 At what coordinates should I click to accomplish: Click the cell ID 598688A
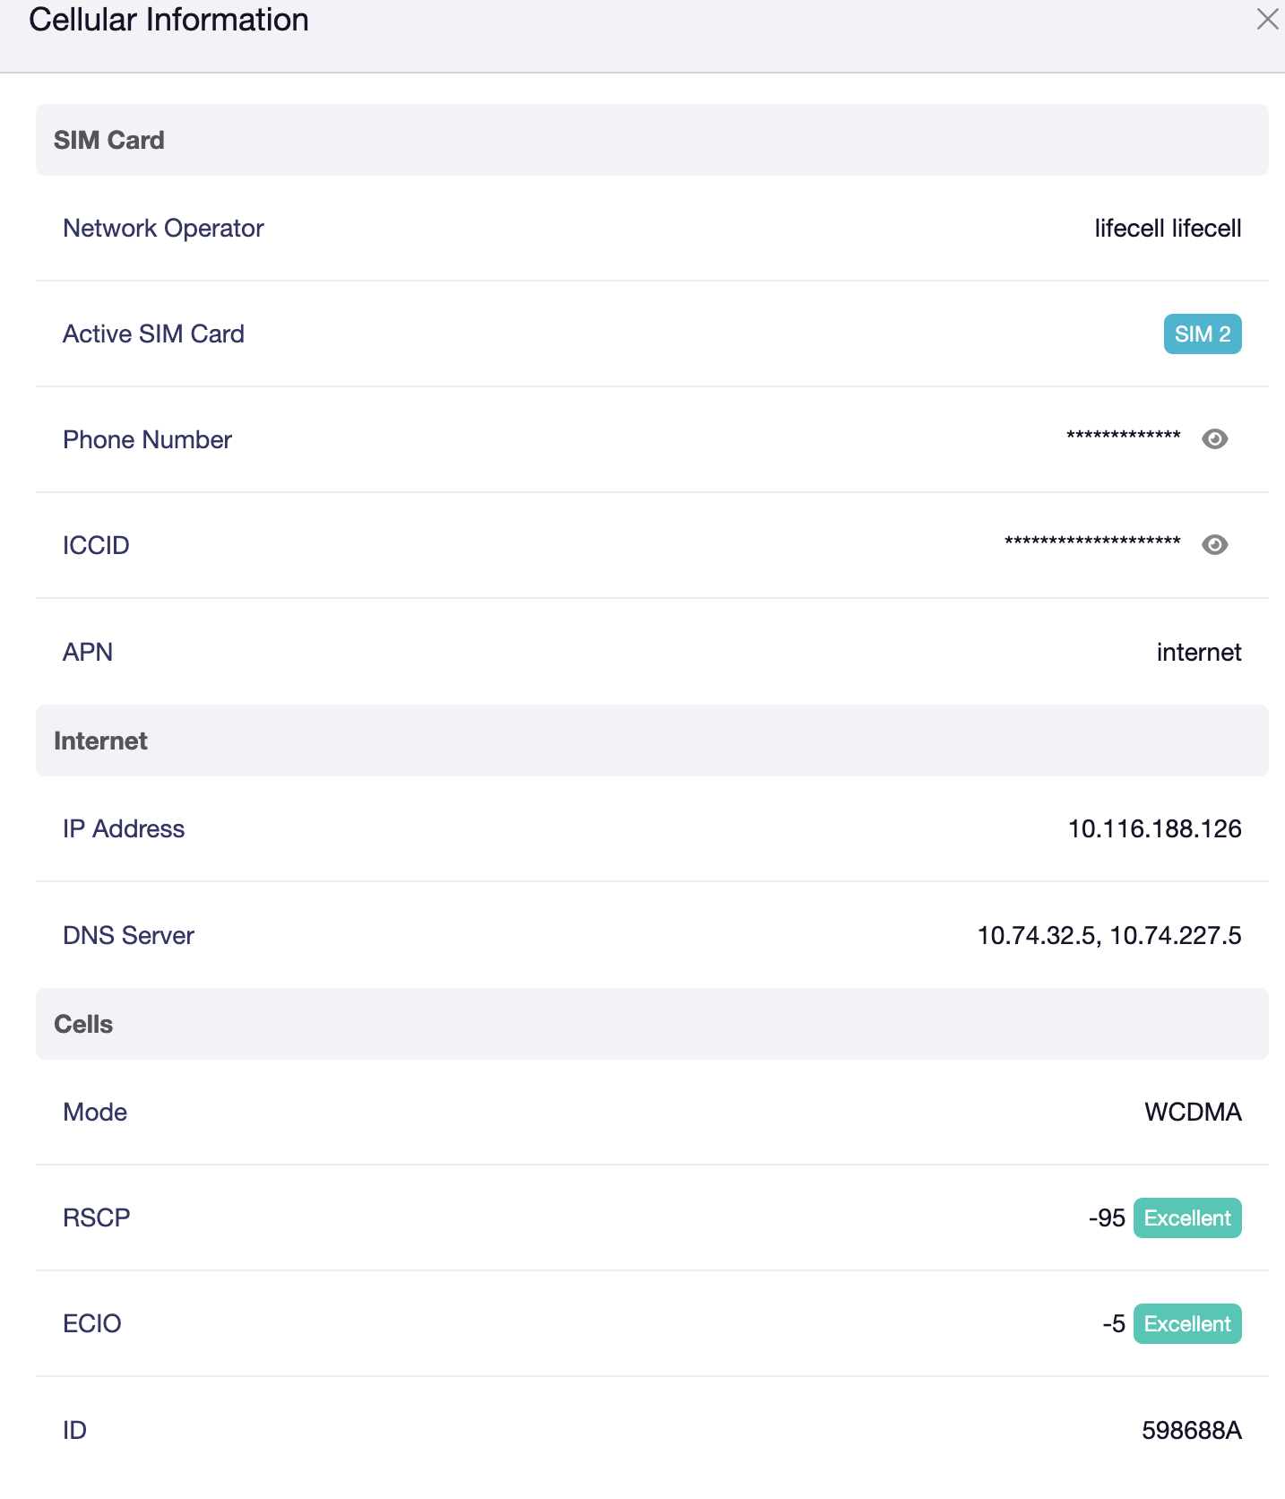click(x=1191, y=1431)
